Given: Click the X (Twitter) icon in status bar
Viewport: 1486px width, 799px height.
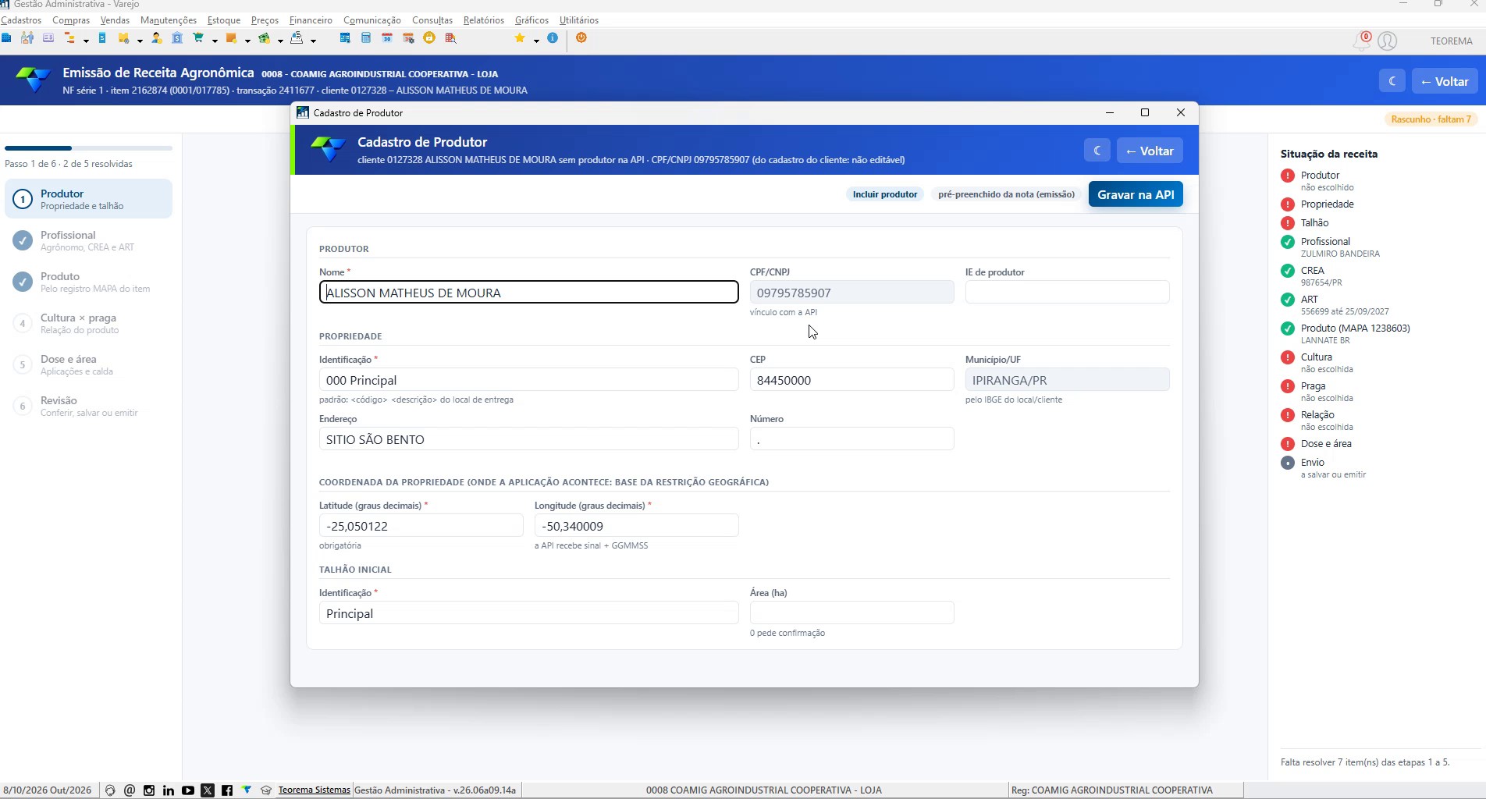Looking at the screenshot, I should pos(208,790).
